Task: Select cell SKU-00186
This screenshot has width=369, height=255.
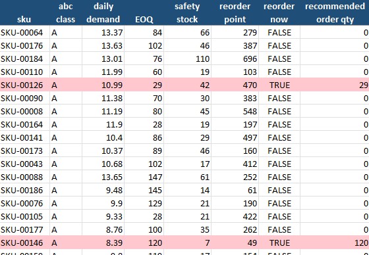Action: 24,190
